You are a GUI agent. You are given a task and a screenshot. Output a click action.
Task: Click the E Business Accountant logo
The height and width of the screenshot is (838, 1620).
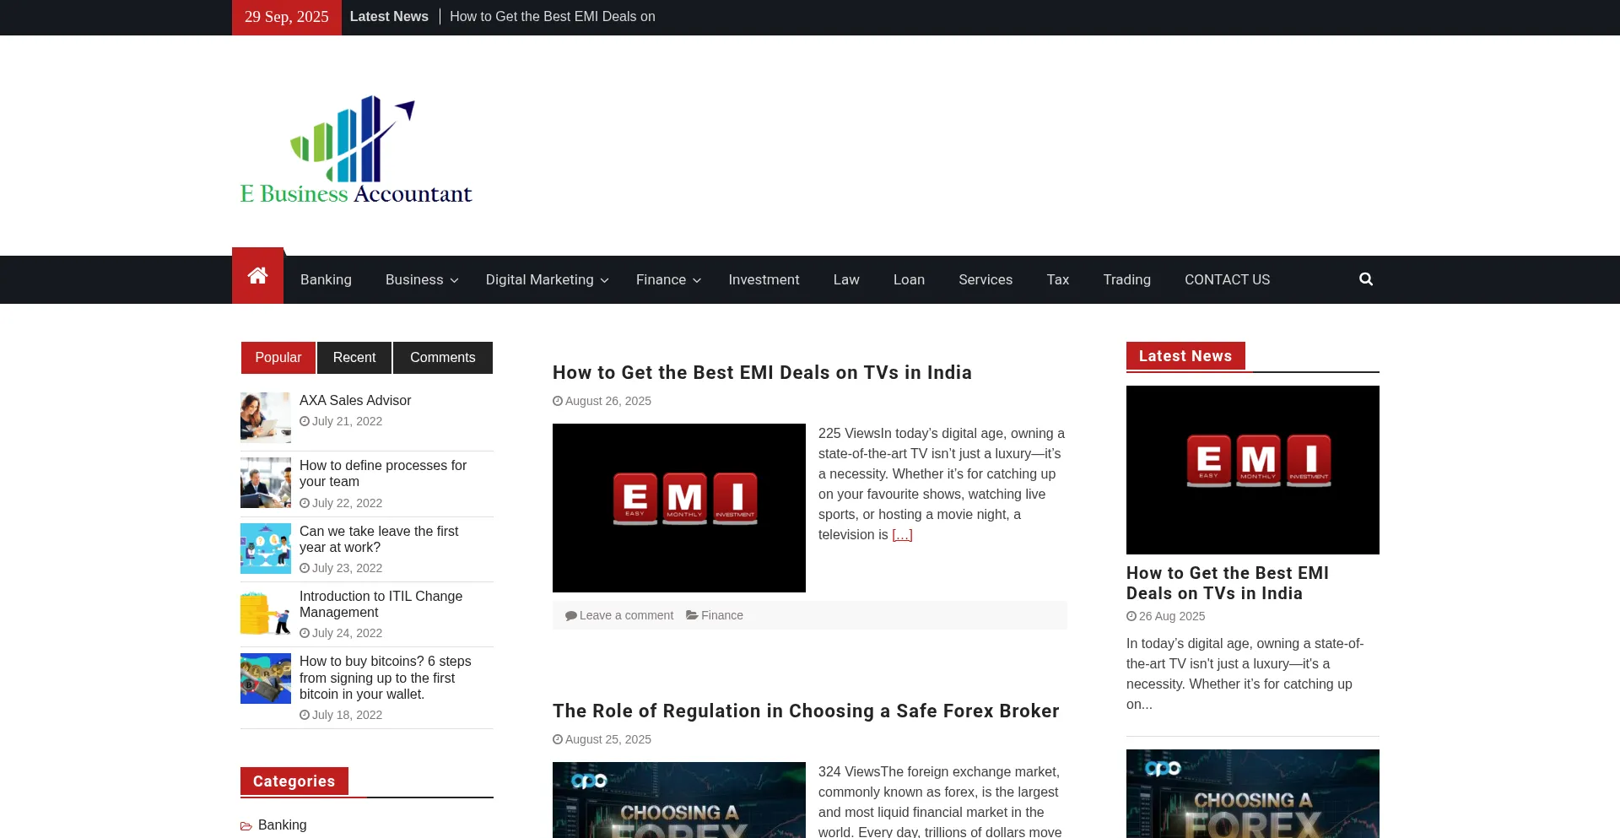pos(356,149)
